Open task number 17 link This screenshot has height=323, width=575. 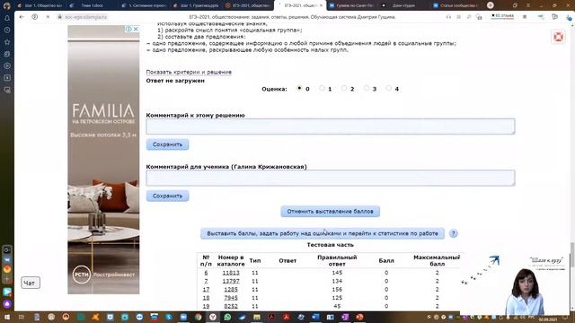206,289
